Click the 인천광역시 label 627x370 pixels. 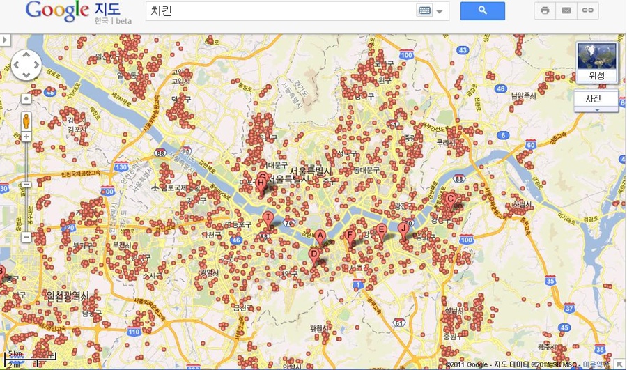(x=67, y=296)
